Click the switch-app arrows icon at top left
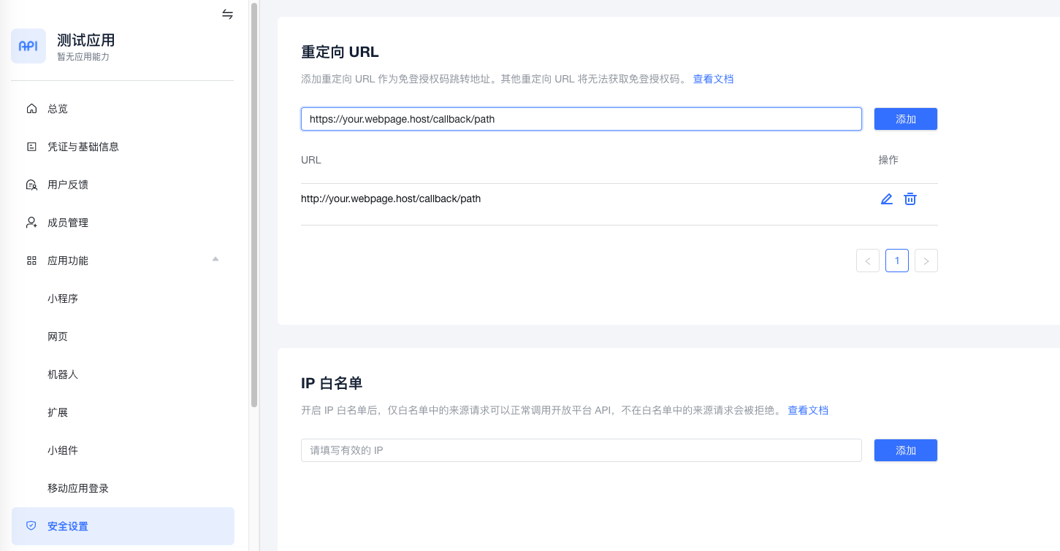Image resolution: width=1060 pixels, height=551 pixels. [x=226, y=14]
